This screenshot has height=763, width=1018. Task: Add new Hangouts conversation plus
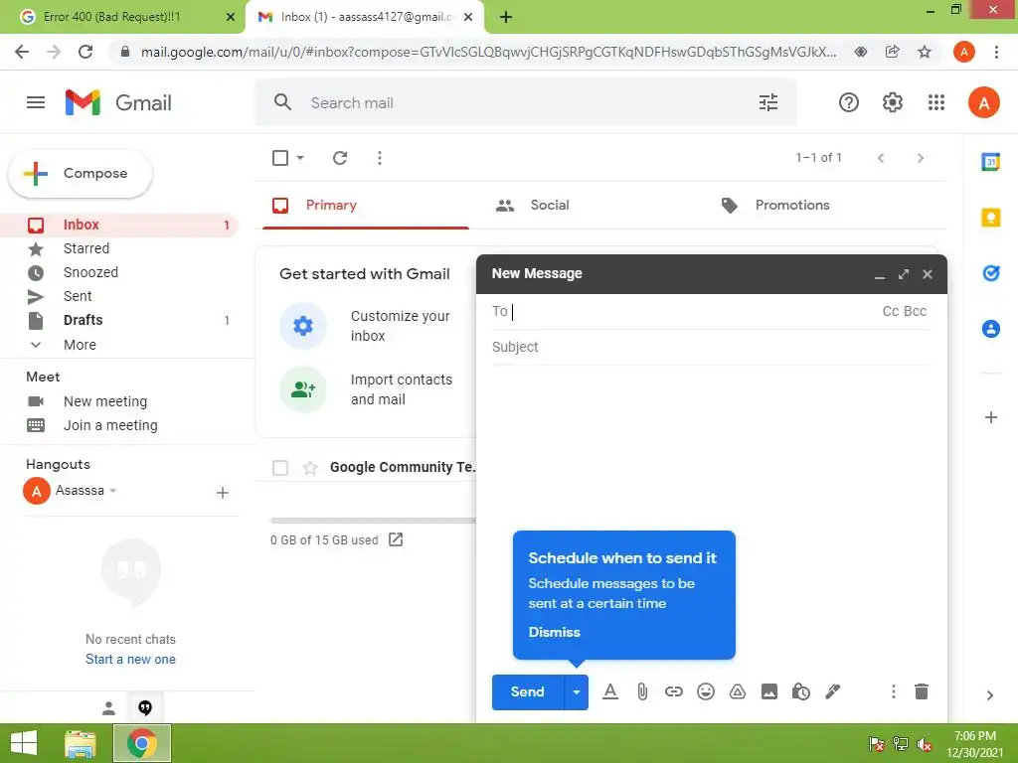(222, 493)
